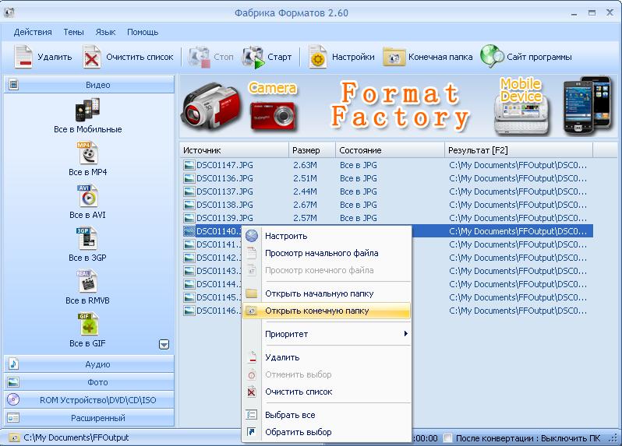This screenshot has width=622, height=446.
Task: Click the output path in the DSC01146 row
Action: (518, 311)
